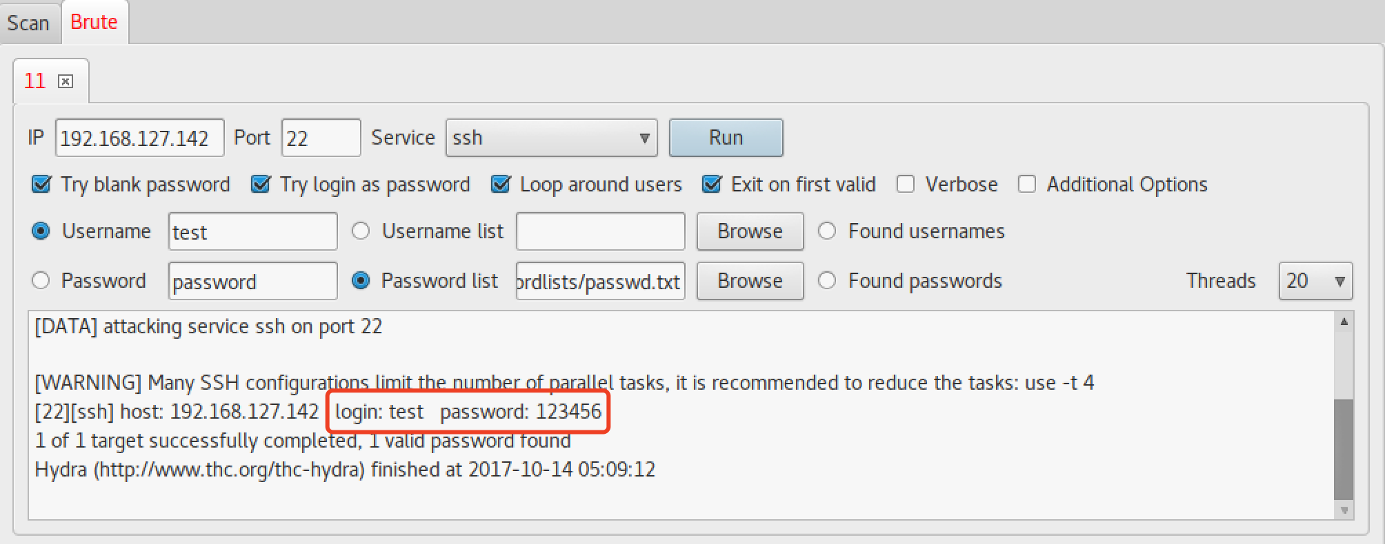1385x544 pixels.
Task: Enable the Verbose checkbox
Action: pyautogui.click(x=906, y=185)
